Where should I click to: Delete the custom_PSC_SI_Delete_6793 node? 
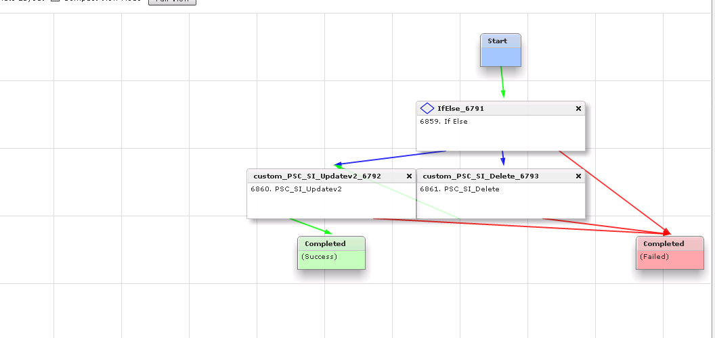tap(578, 176)
